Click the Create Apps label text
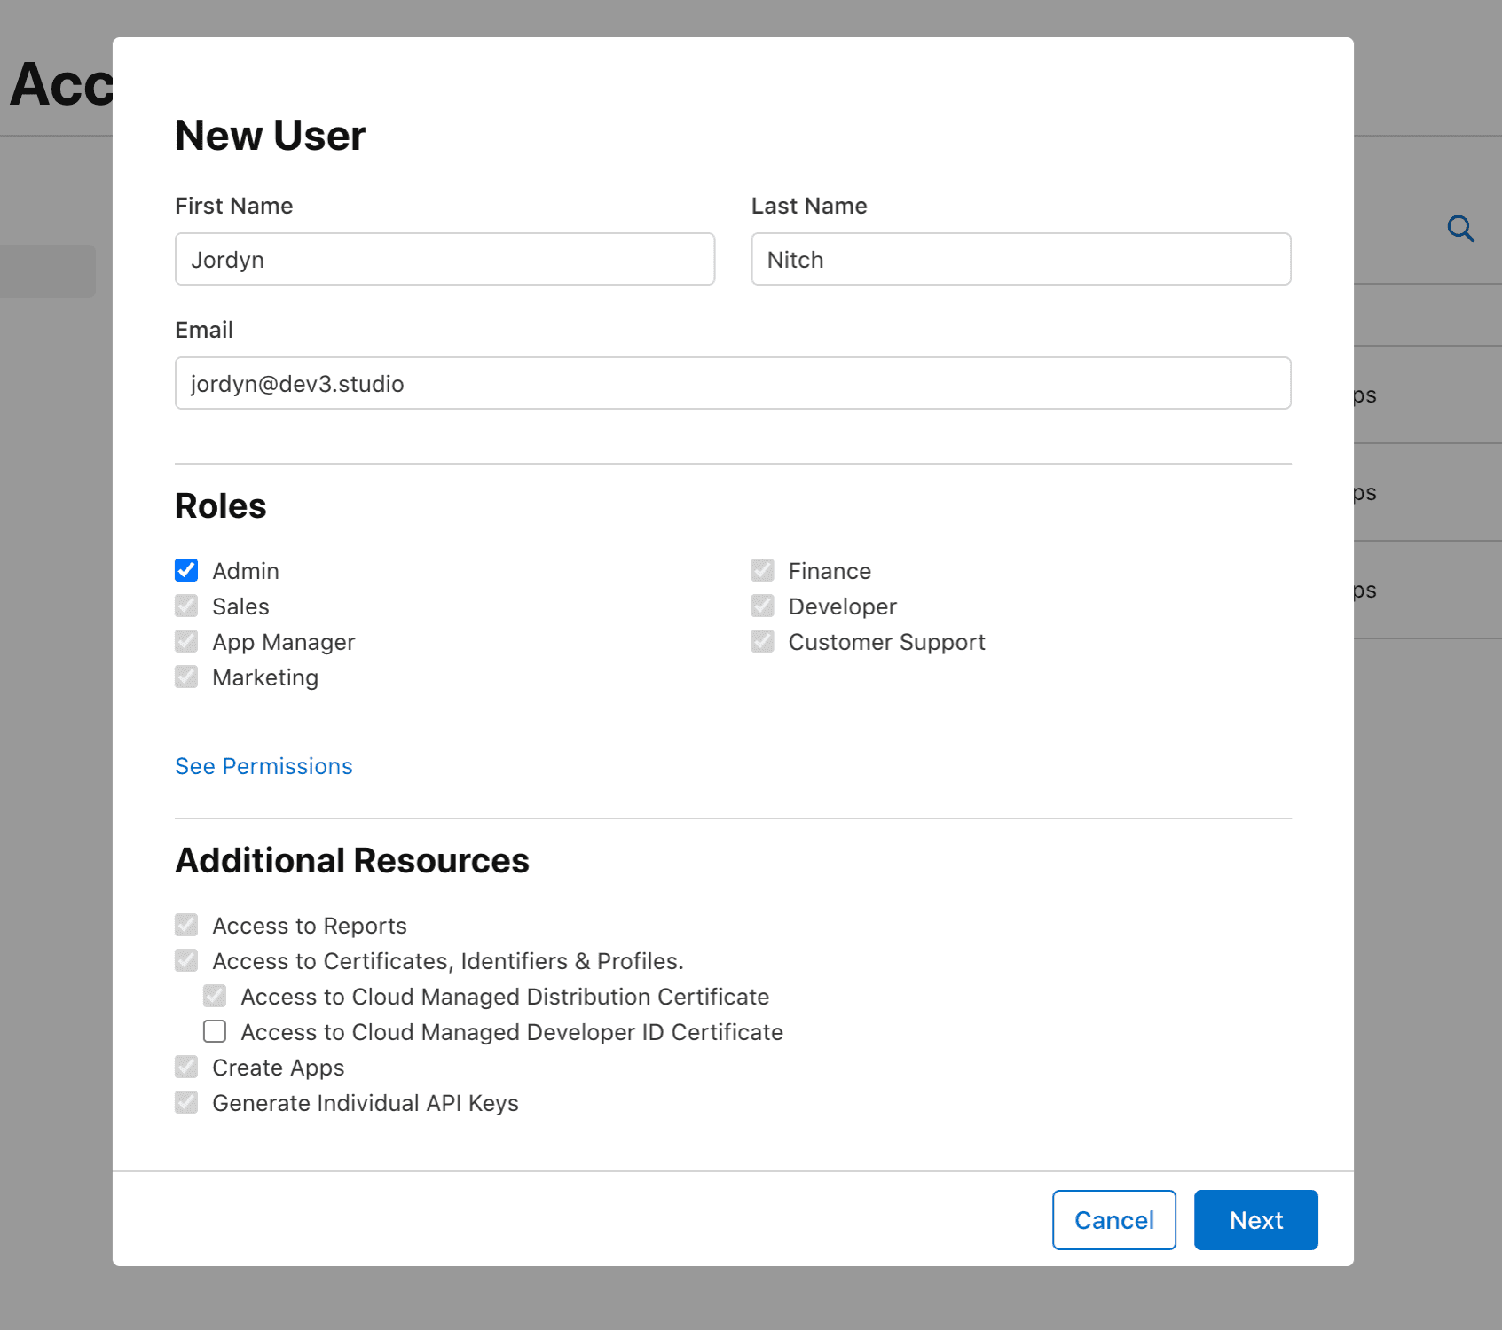This screenshot has height=1330, width=1502. [279, 1068]
